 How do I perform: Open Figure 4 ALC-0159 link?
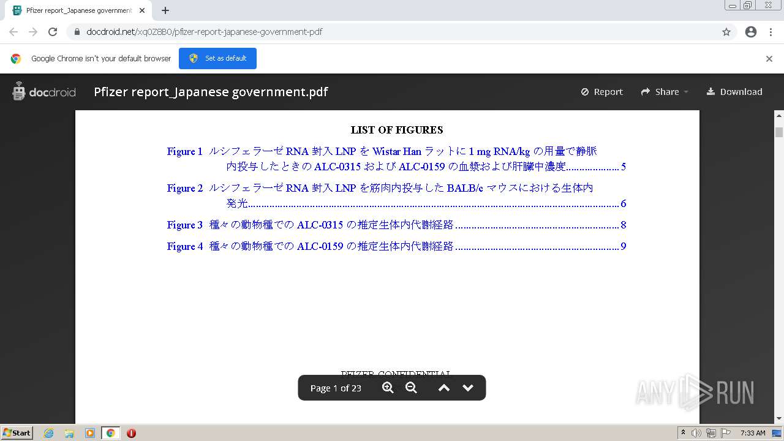[396, 246]
